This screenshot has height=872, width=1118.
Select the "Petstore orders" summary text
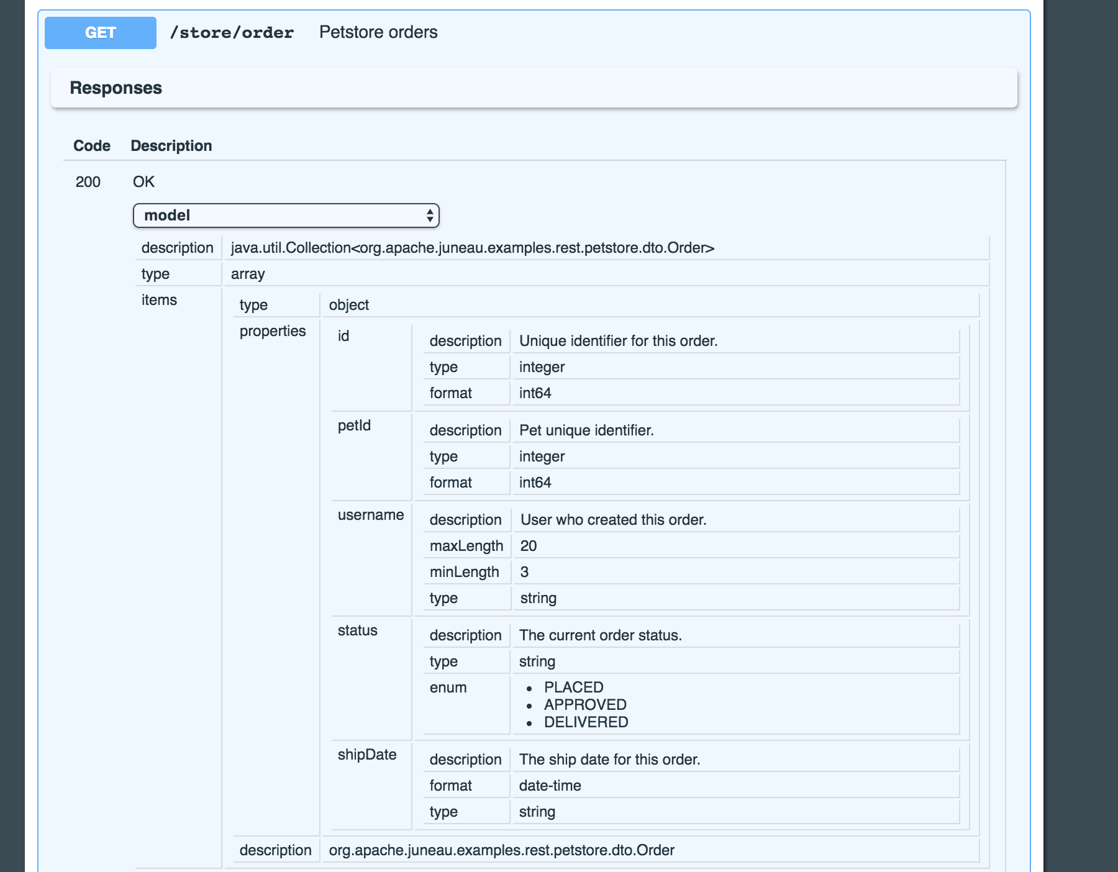coord(378,32)
